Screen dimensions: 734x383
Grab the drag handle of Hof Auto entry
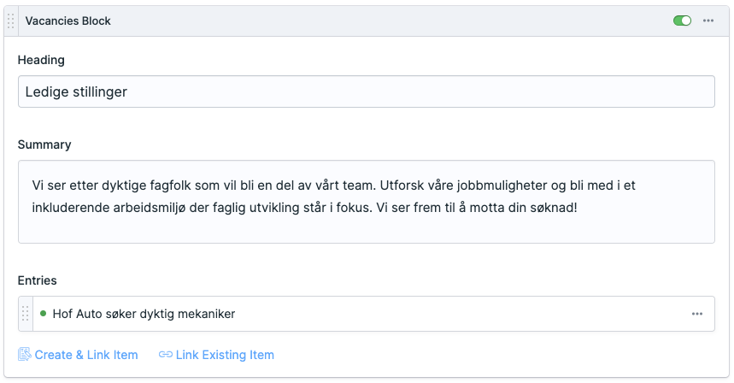coord(26,314)
